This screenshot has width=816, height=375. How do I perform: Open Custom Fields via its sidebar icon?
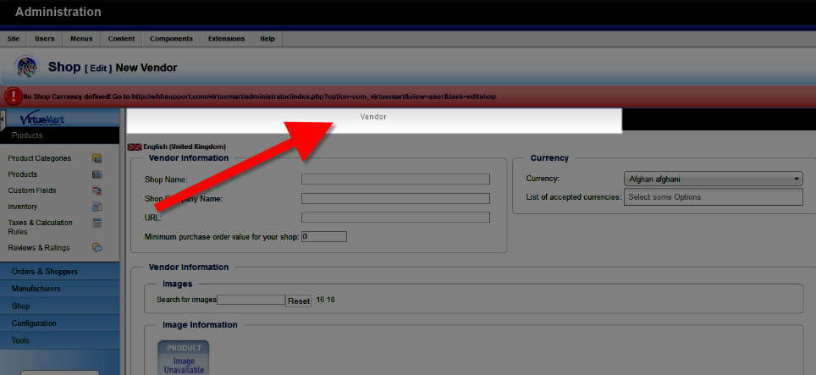(x=97, y=190)
